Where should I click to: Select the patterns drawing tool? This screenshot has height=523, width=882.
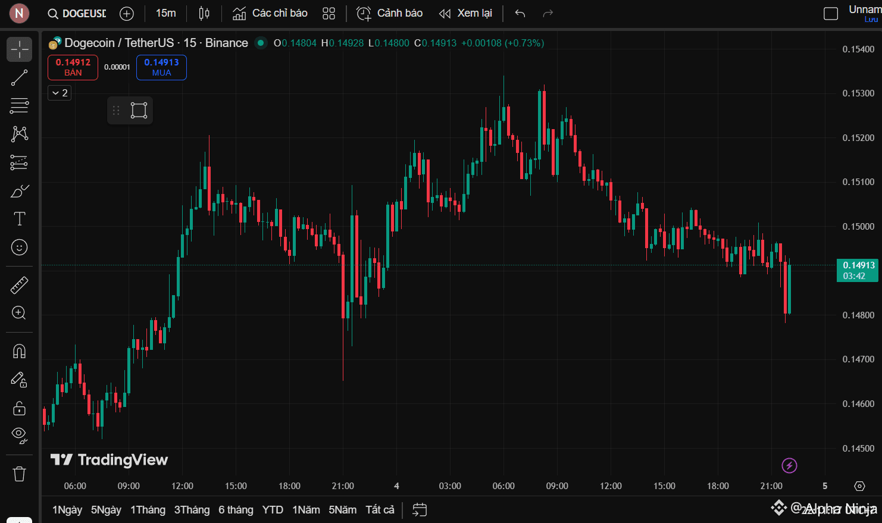(x=19, y=134)
